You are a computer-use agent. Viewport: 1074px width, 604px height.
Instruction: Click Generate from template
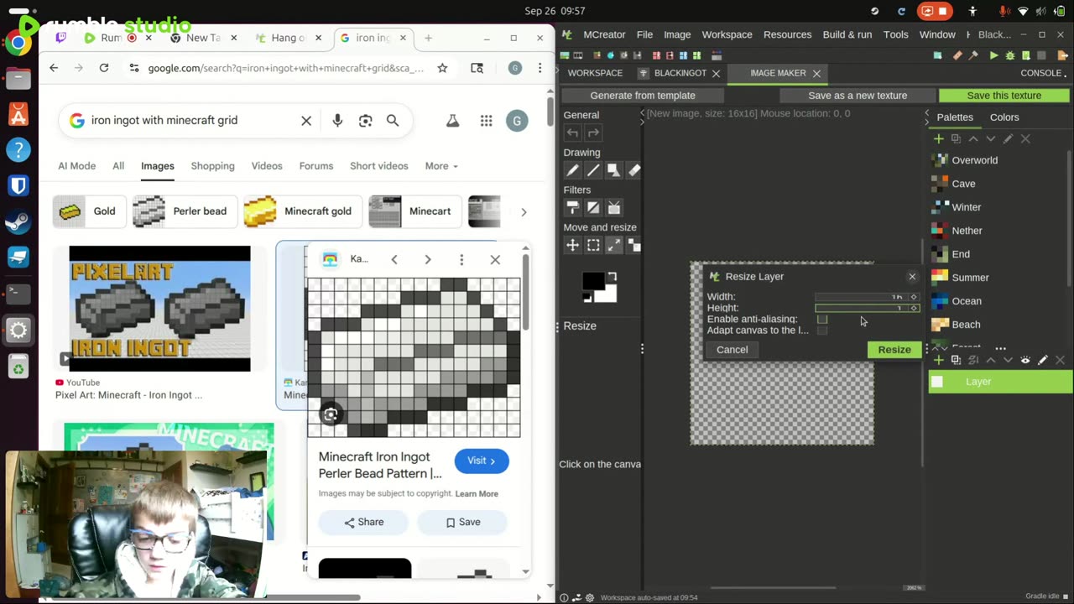(643, 96)
